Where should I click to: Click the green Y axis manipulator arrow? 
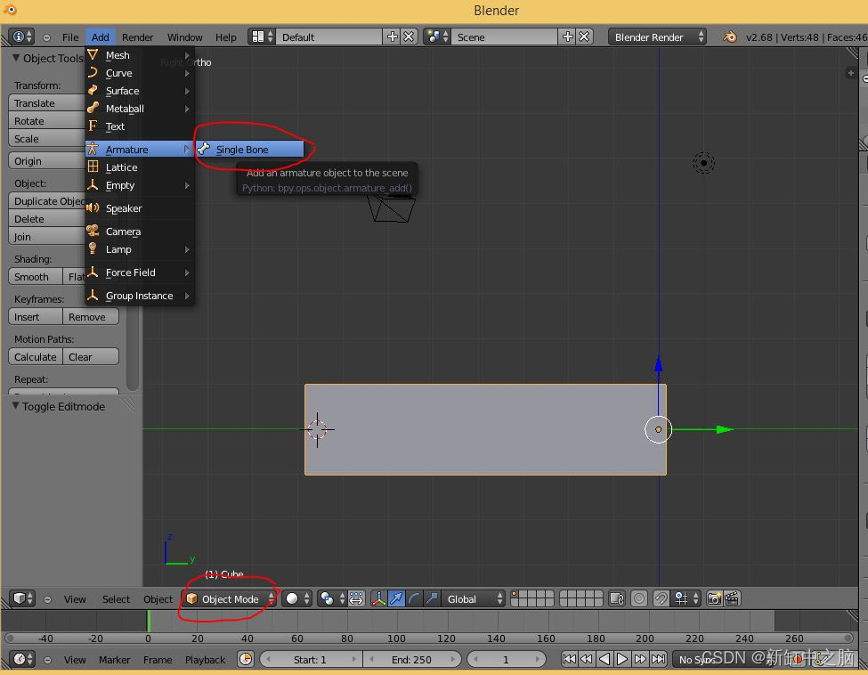click(722, 429)
